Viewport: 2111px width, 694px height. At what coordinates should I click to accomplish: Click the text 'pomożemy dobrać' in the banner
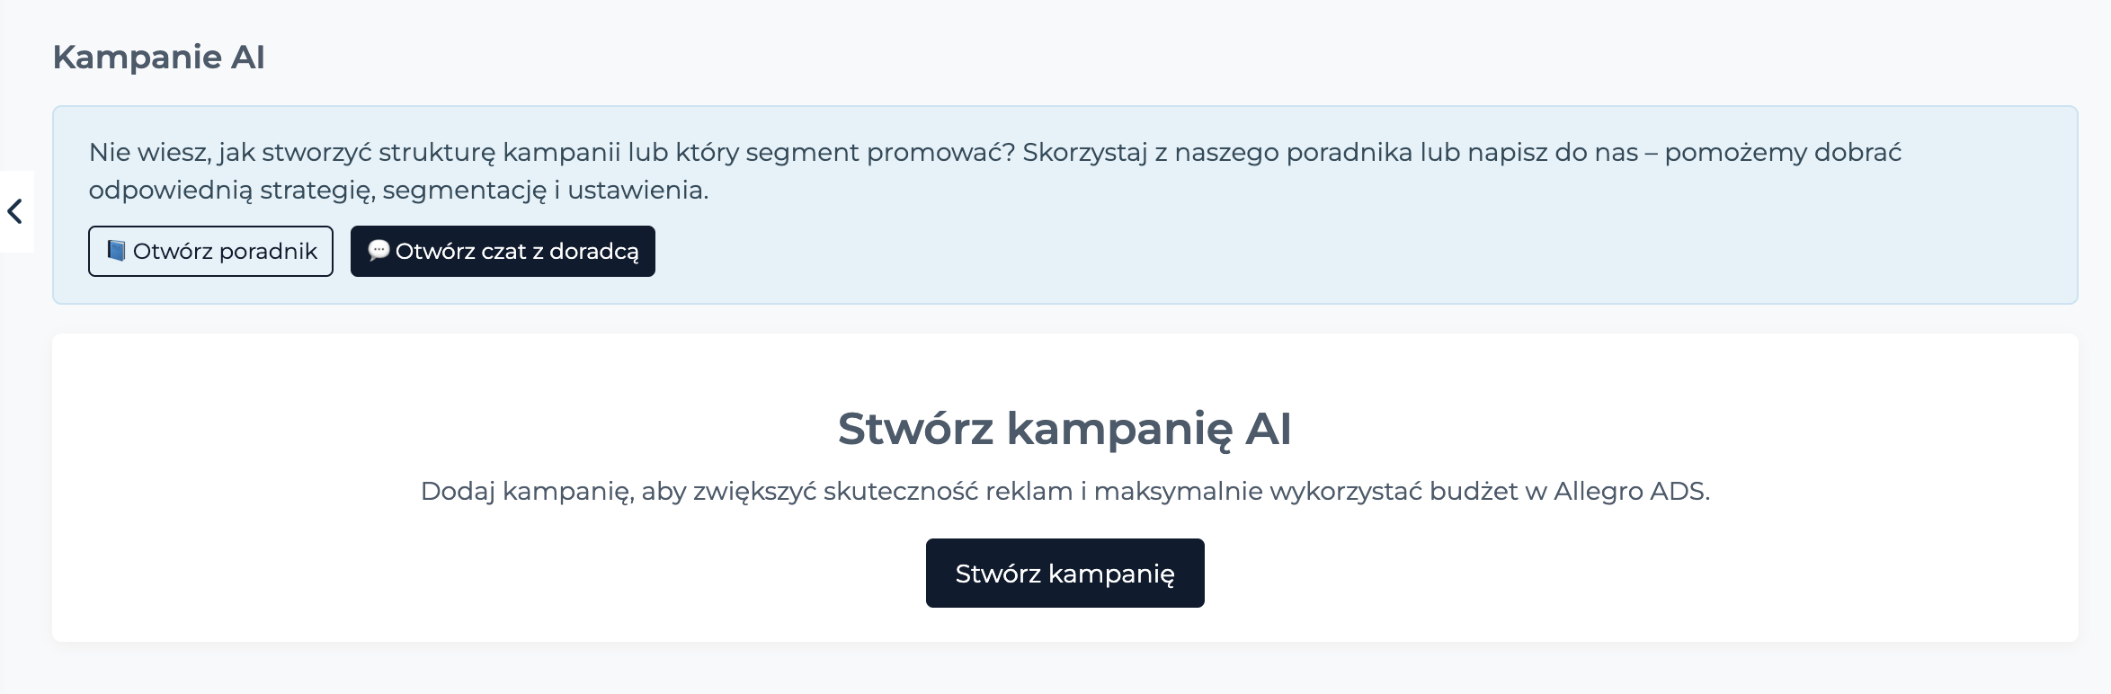coord(1783,153)
